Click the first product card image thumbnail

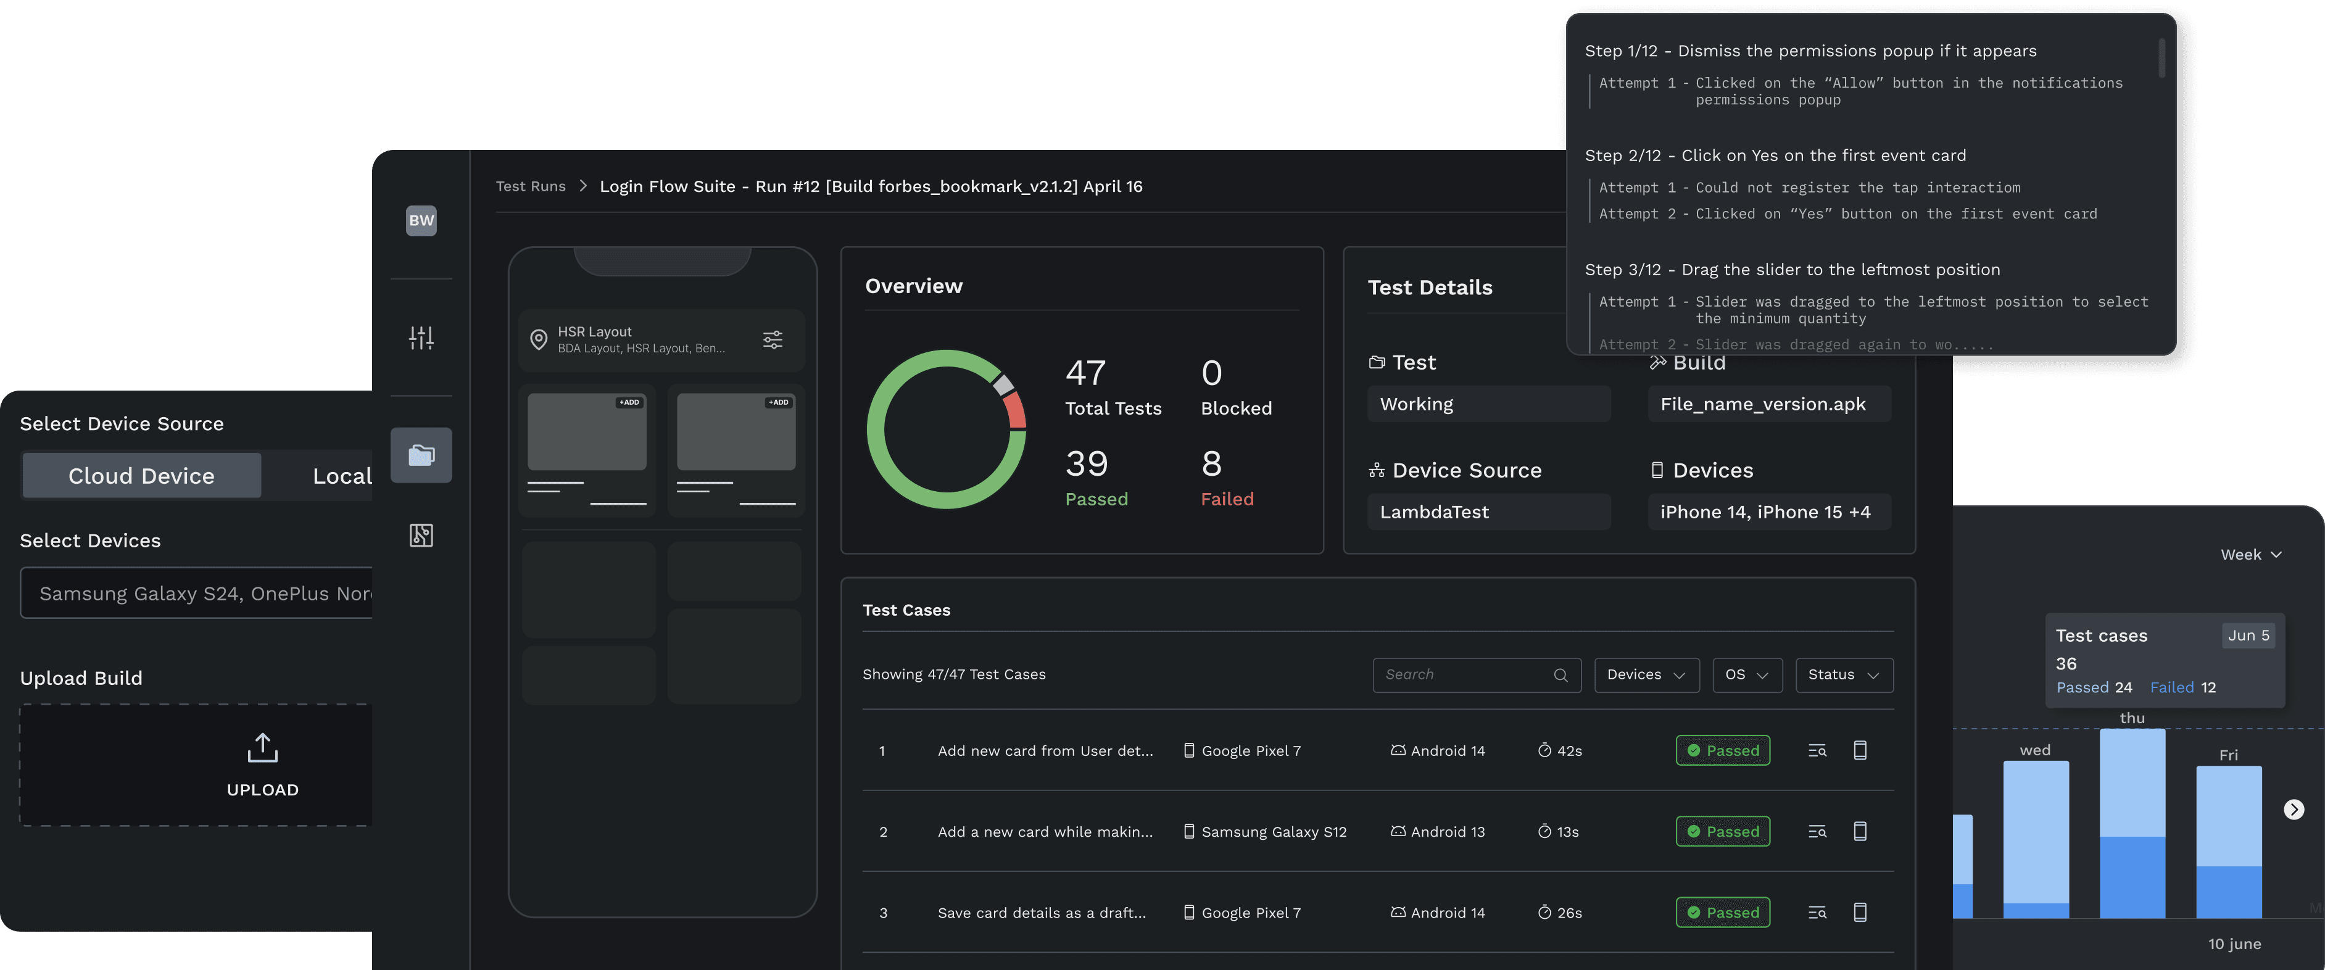587,431
